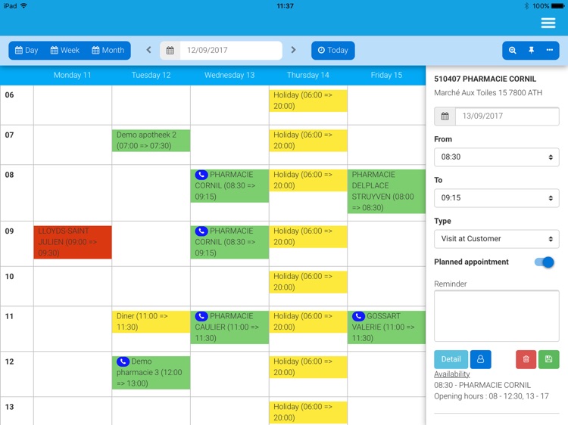Check the battery status indicator

pyautogui.click(x=557, y=6)
